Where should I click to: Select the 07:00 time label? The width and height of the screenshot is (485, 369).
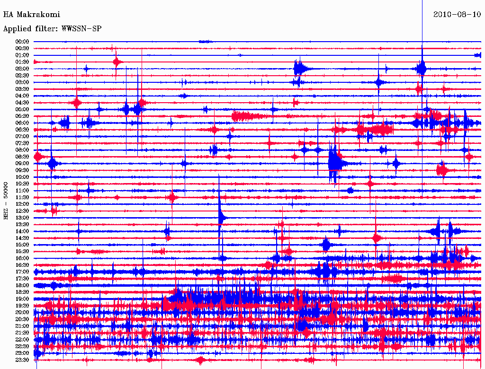(22, 137)
